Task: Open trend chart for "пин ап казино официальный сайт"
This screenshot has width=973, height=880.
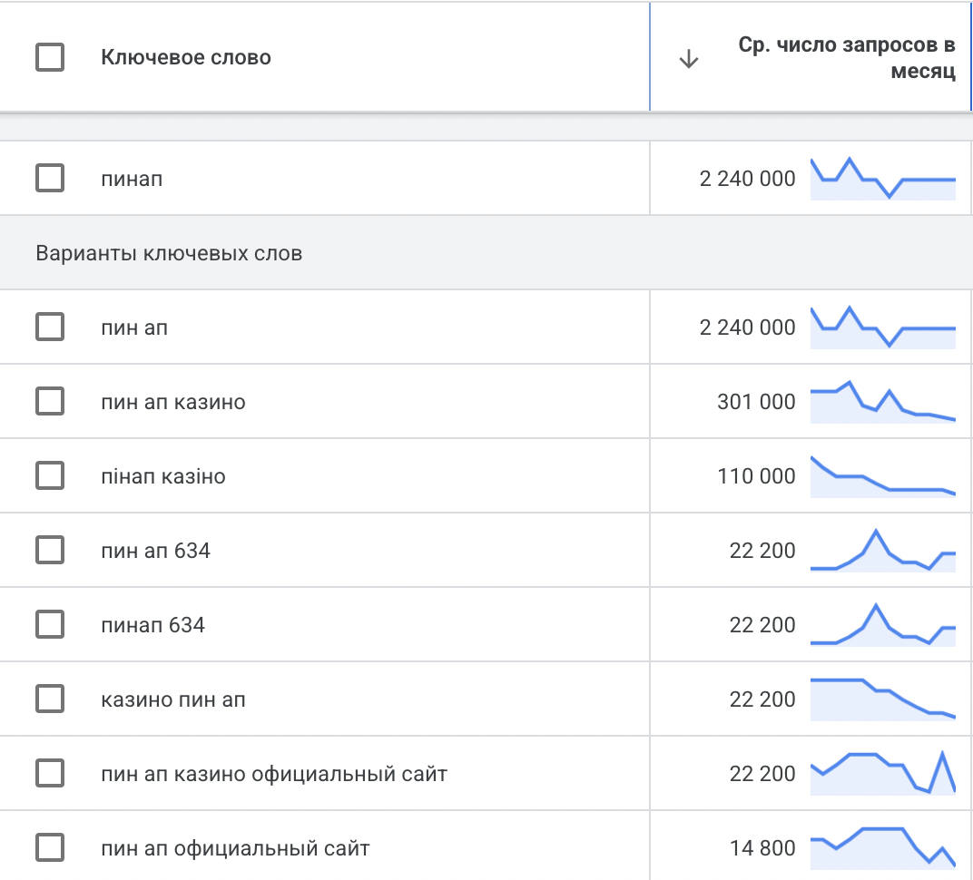Action: pos(882,774)
